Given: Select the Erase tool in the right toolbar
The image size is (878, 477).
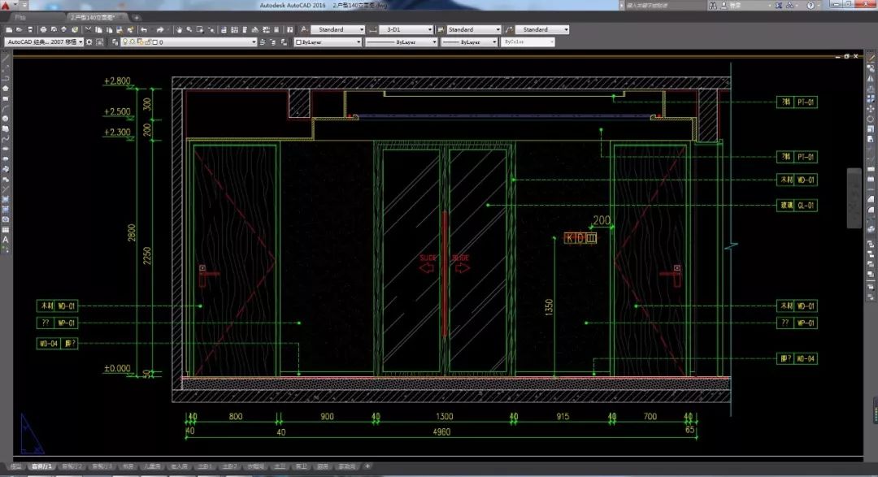Looking at the screenshot, I should point(871,58).
